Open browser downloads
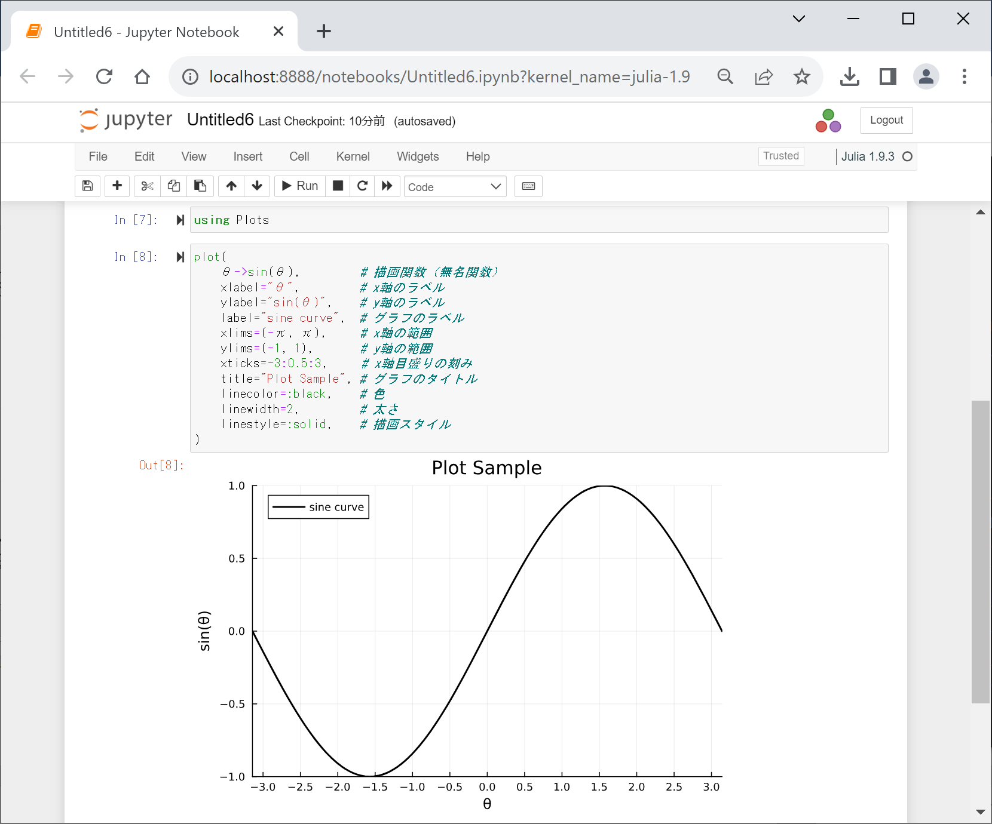Screen dimensions: 992x824 [849, 76]
